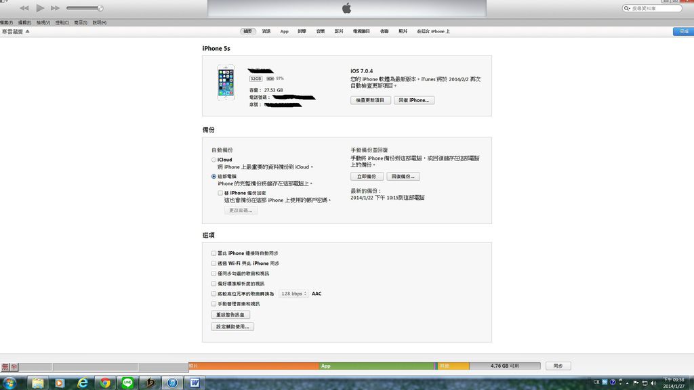Click the volume speaker tray icon
The width and height of the screenshot is (694, 390).
point(653,383)
